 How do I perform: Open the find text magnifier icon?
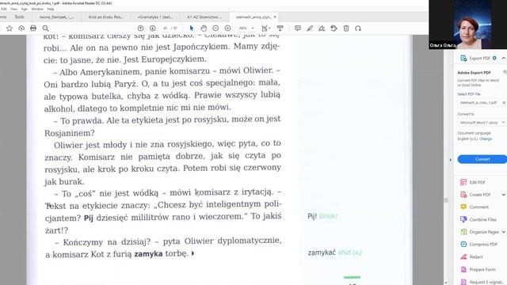pyautogui.click(x=46, y=28)
